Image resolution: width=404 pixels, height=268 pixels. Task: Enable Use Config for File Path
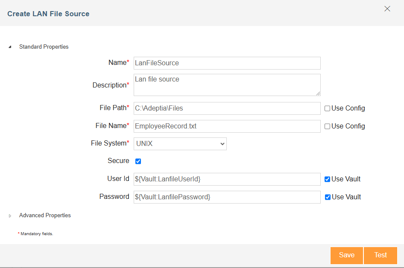[x=327, y=108]
